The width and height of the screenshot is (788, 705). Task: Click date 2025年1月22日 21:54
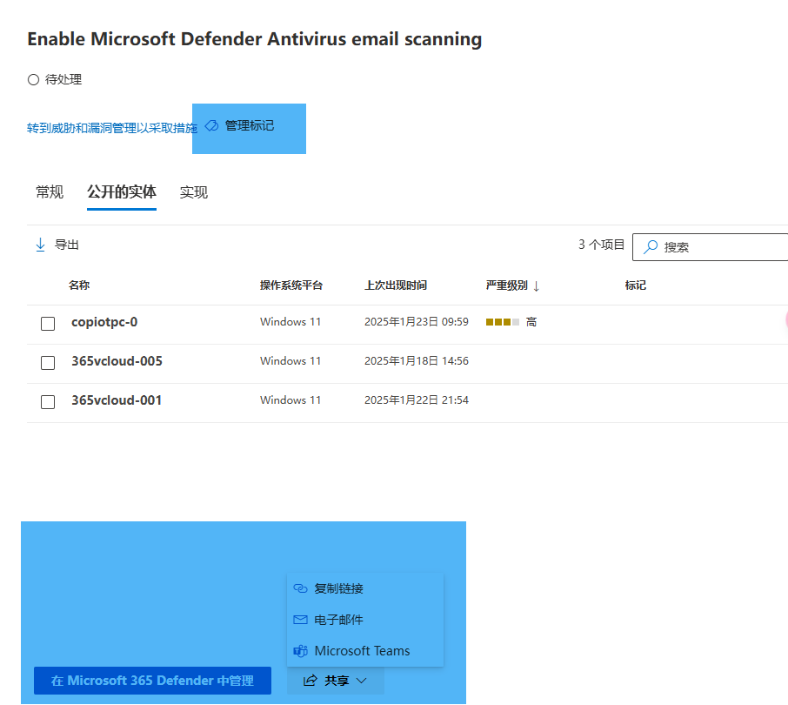(x=417, y=400)
